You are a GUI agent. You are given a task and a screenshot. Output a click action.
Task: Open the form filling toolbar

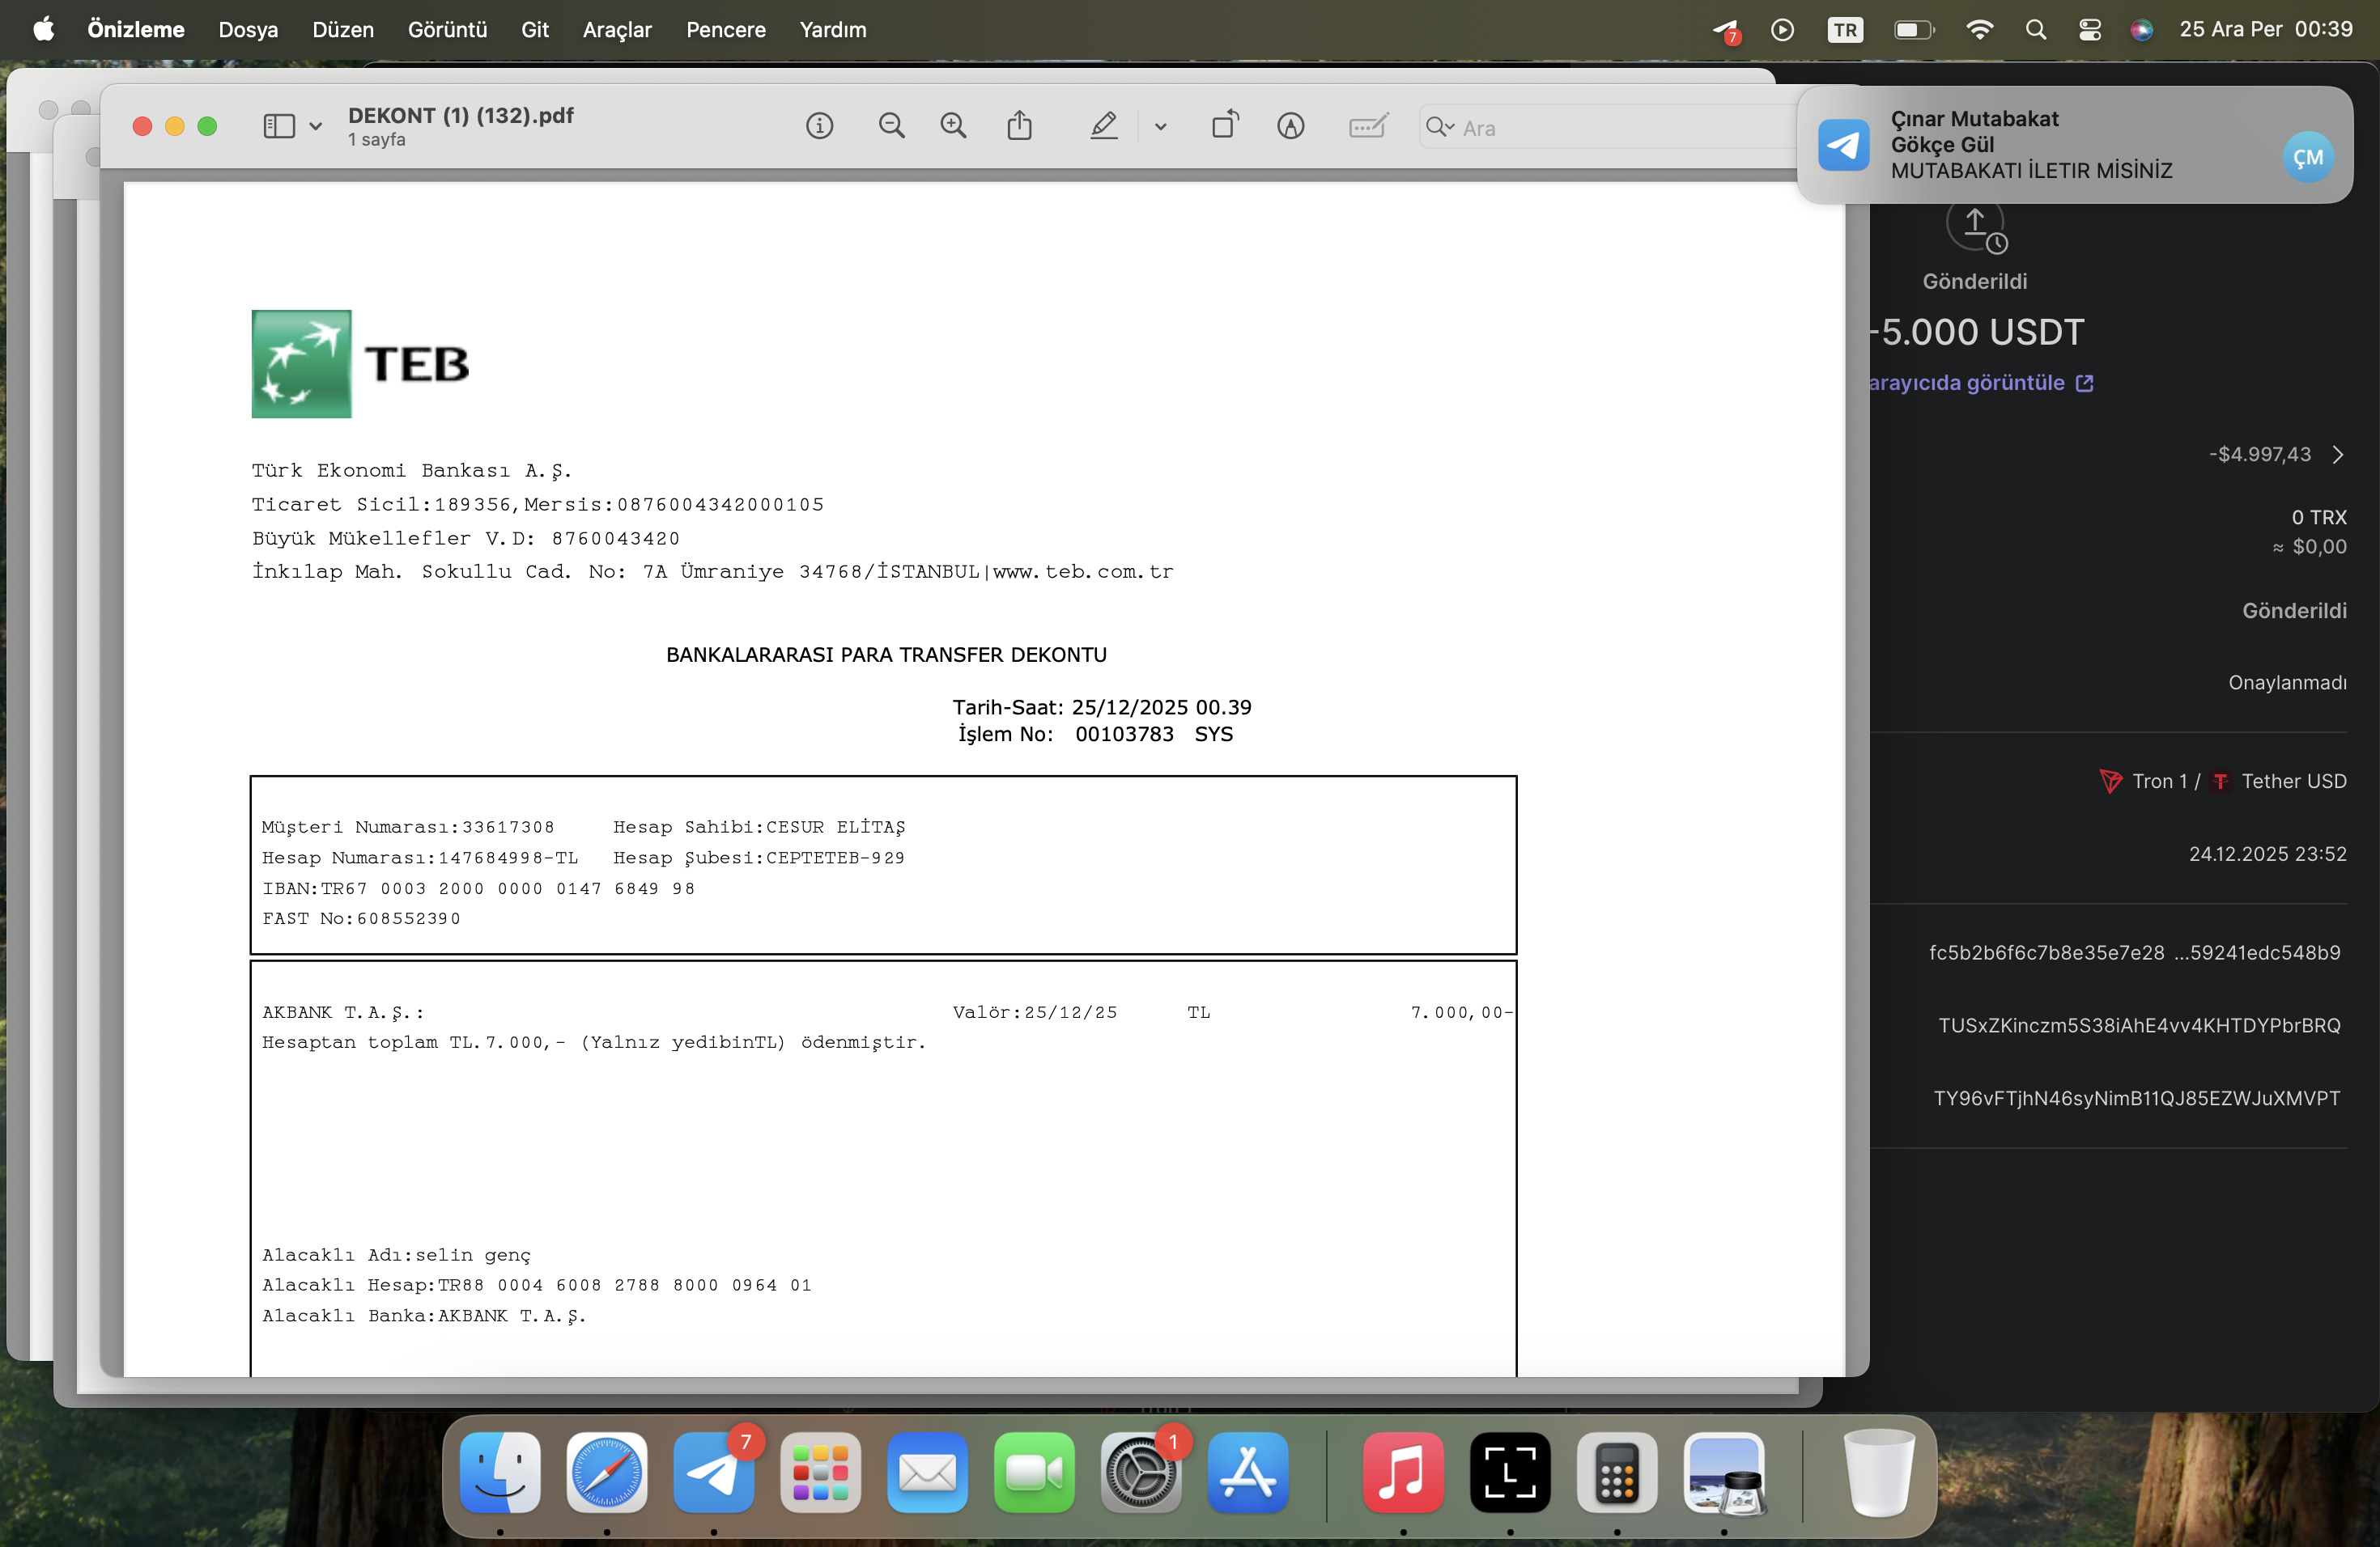click(1367, 126)
